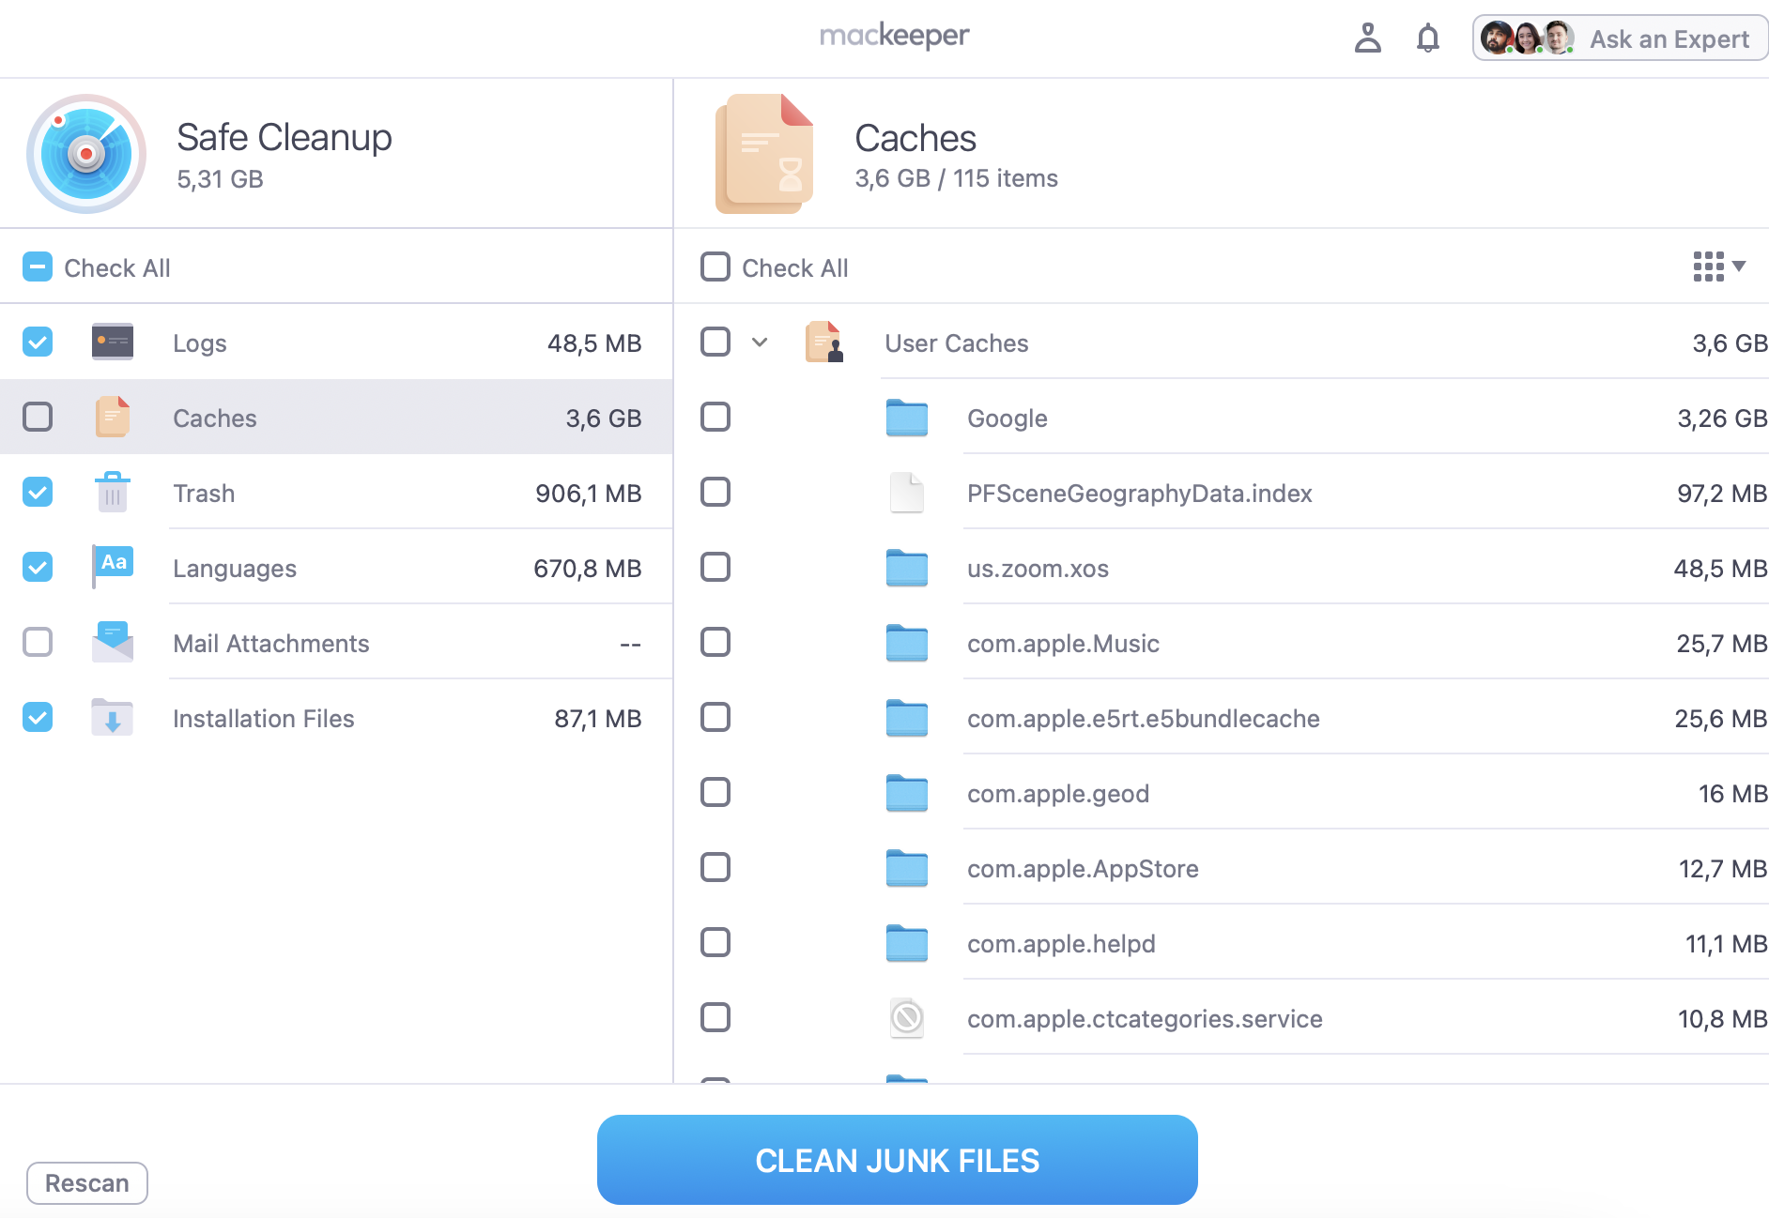Open the account profile icon
1769x1218 pixels.
[x=1369, y=38]
